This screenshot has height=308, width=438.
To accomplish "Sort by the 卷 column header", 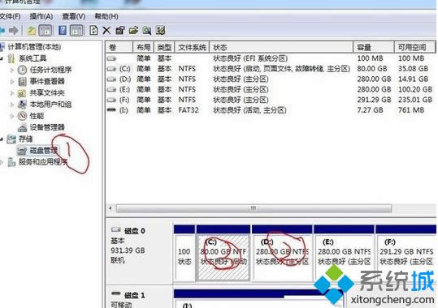I will coord(119,47).
